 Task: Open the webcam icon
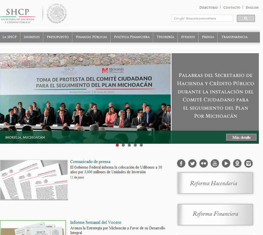tap(237, 163)
